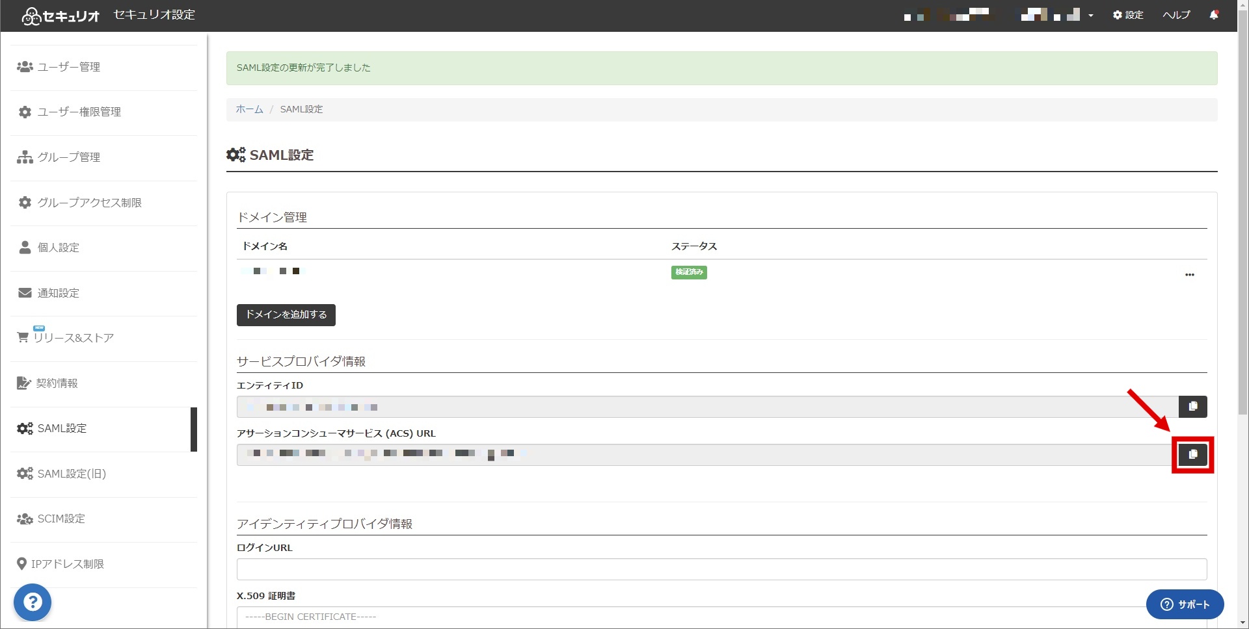
Task: Open the ヘルプ menu in header
Action: pyautogui.click(x=1176, y=15)
